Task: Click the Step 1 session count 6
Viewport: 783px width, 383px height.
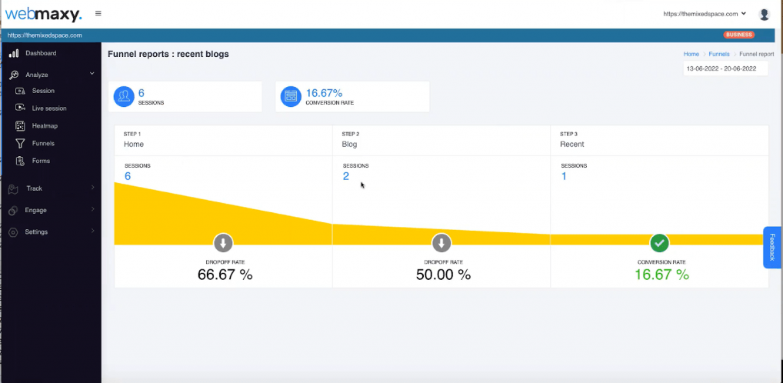Action: coord(128,176)
